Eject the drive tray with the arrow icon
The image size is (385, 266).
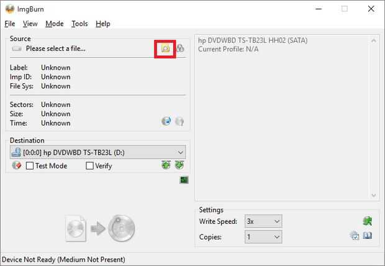179,165
